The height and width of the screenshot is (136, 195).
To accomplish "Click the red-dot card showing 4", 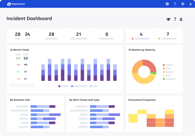I will tap(141, 36).
